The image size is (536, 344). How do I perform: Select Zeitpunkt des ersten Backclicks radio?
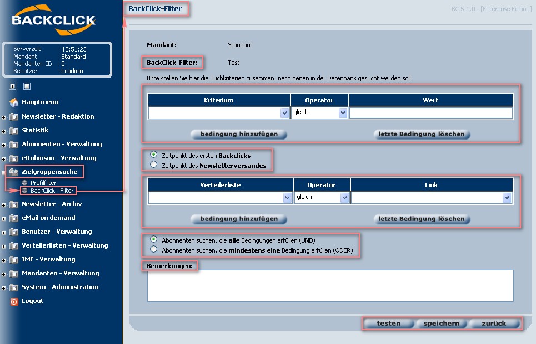point(153,155)
